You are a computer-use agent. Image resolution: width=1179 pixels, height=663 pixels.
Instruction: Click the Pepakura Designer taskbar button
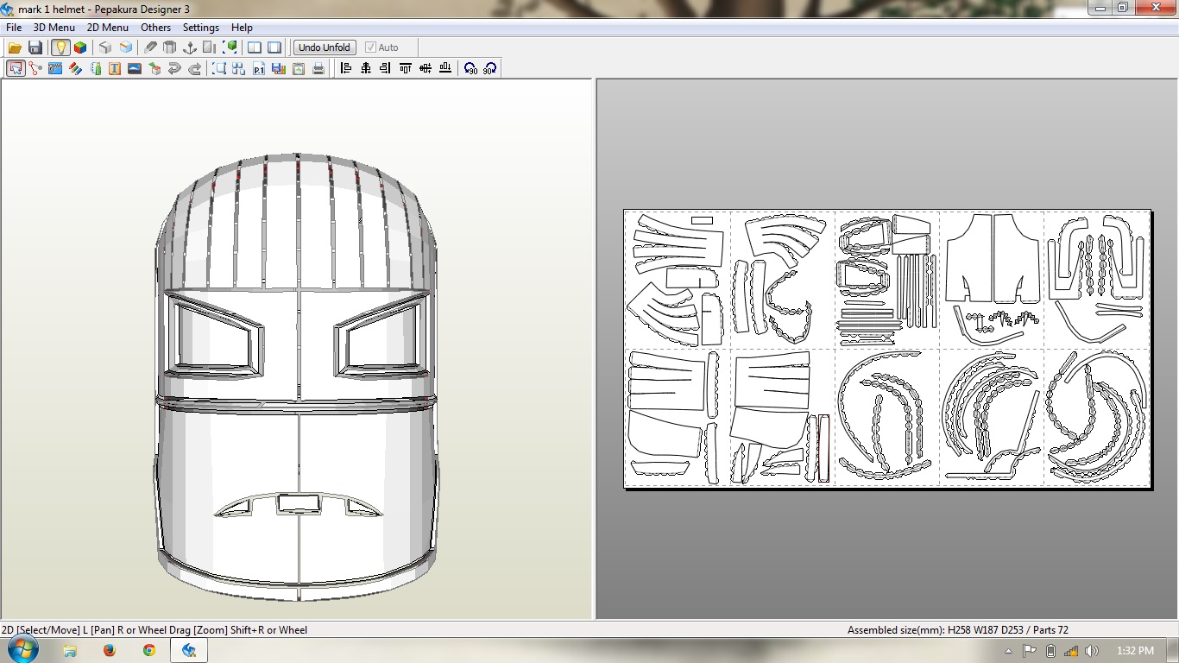coord(189,650)
